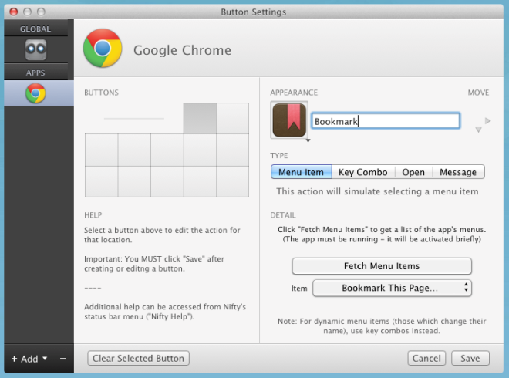Switch to the Message type

click(x=458, y=172)
